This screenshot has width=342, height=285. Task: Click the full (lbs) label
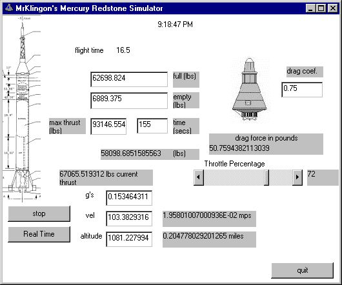tap(186, 79)
